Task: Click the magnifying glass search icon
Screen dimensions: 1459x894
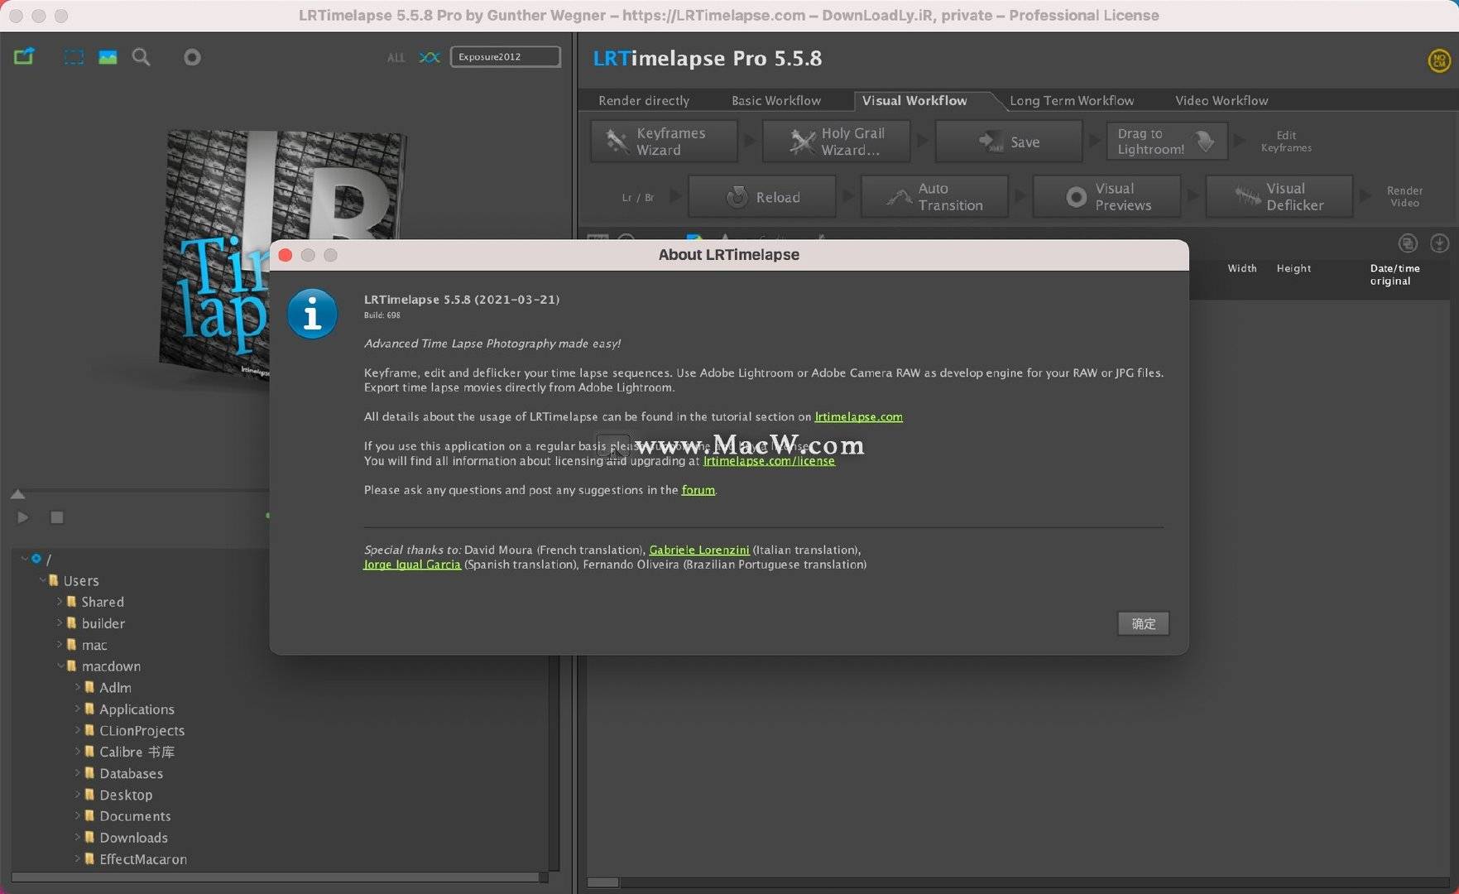Action: coord(142,57)
